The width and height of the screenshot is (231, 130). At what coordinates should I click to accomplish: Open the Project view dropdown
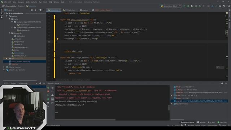[x=9, y=10]
